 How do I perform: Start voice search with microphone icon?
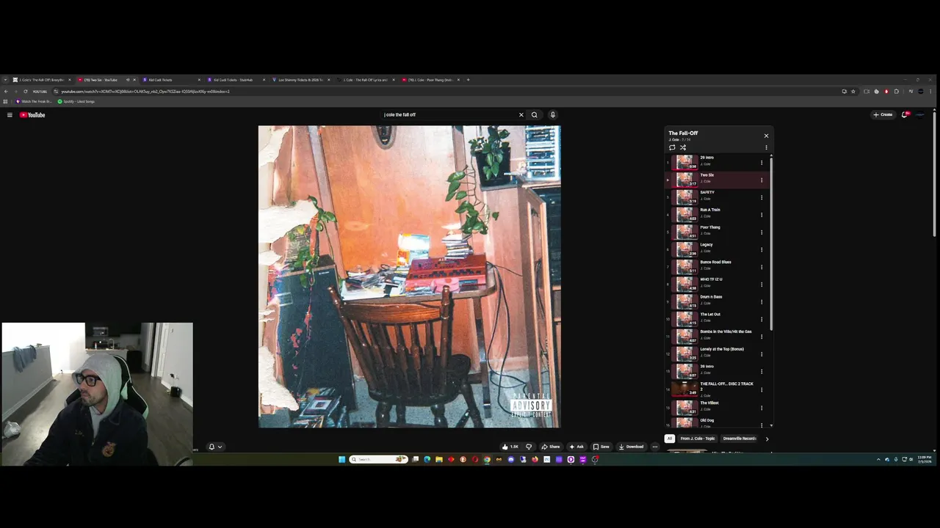(553, 115)
